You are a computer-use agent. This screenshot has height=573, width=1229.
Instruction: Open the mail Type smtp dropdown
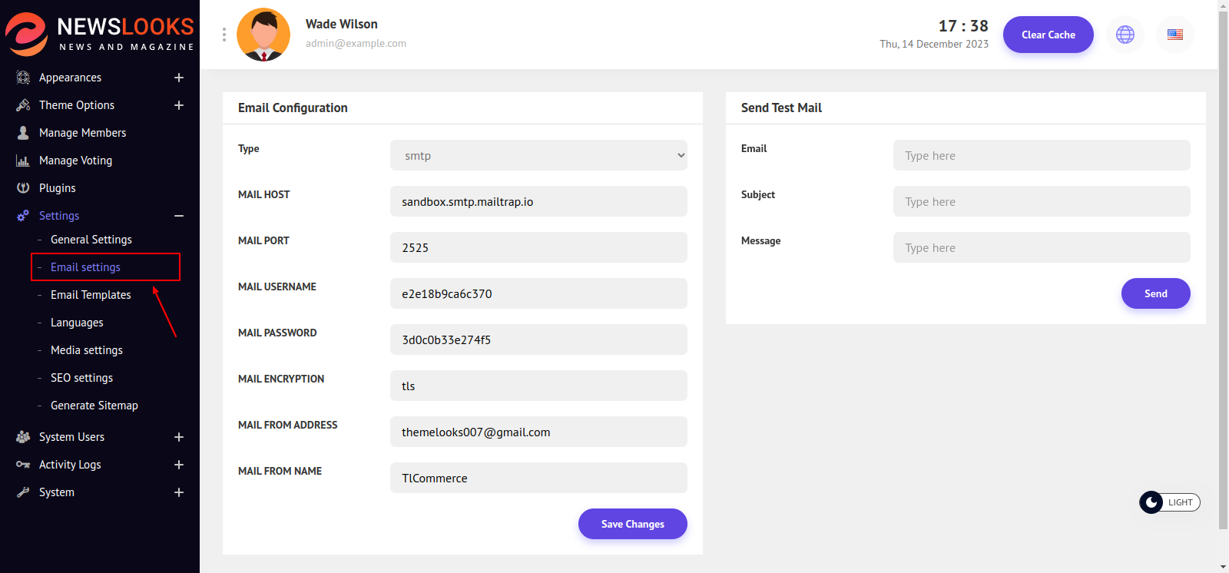(x=538, y=155)
